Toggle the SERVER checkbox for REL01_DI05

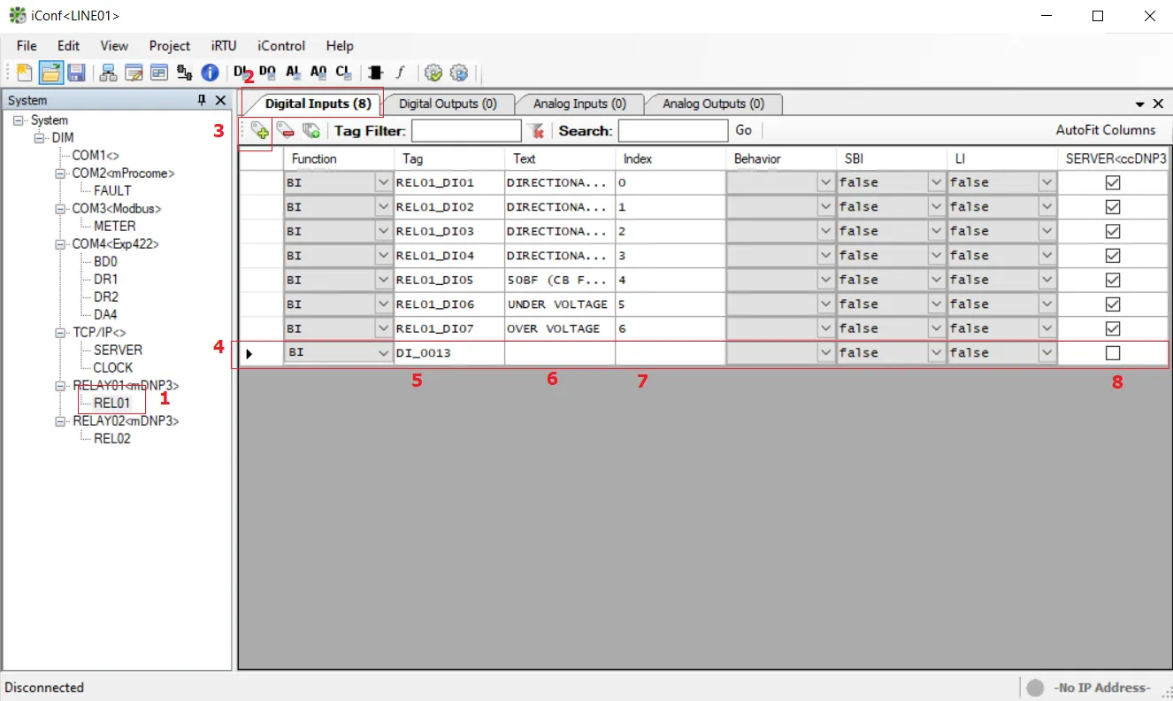pyautogui.click(x=1113, y=280)
